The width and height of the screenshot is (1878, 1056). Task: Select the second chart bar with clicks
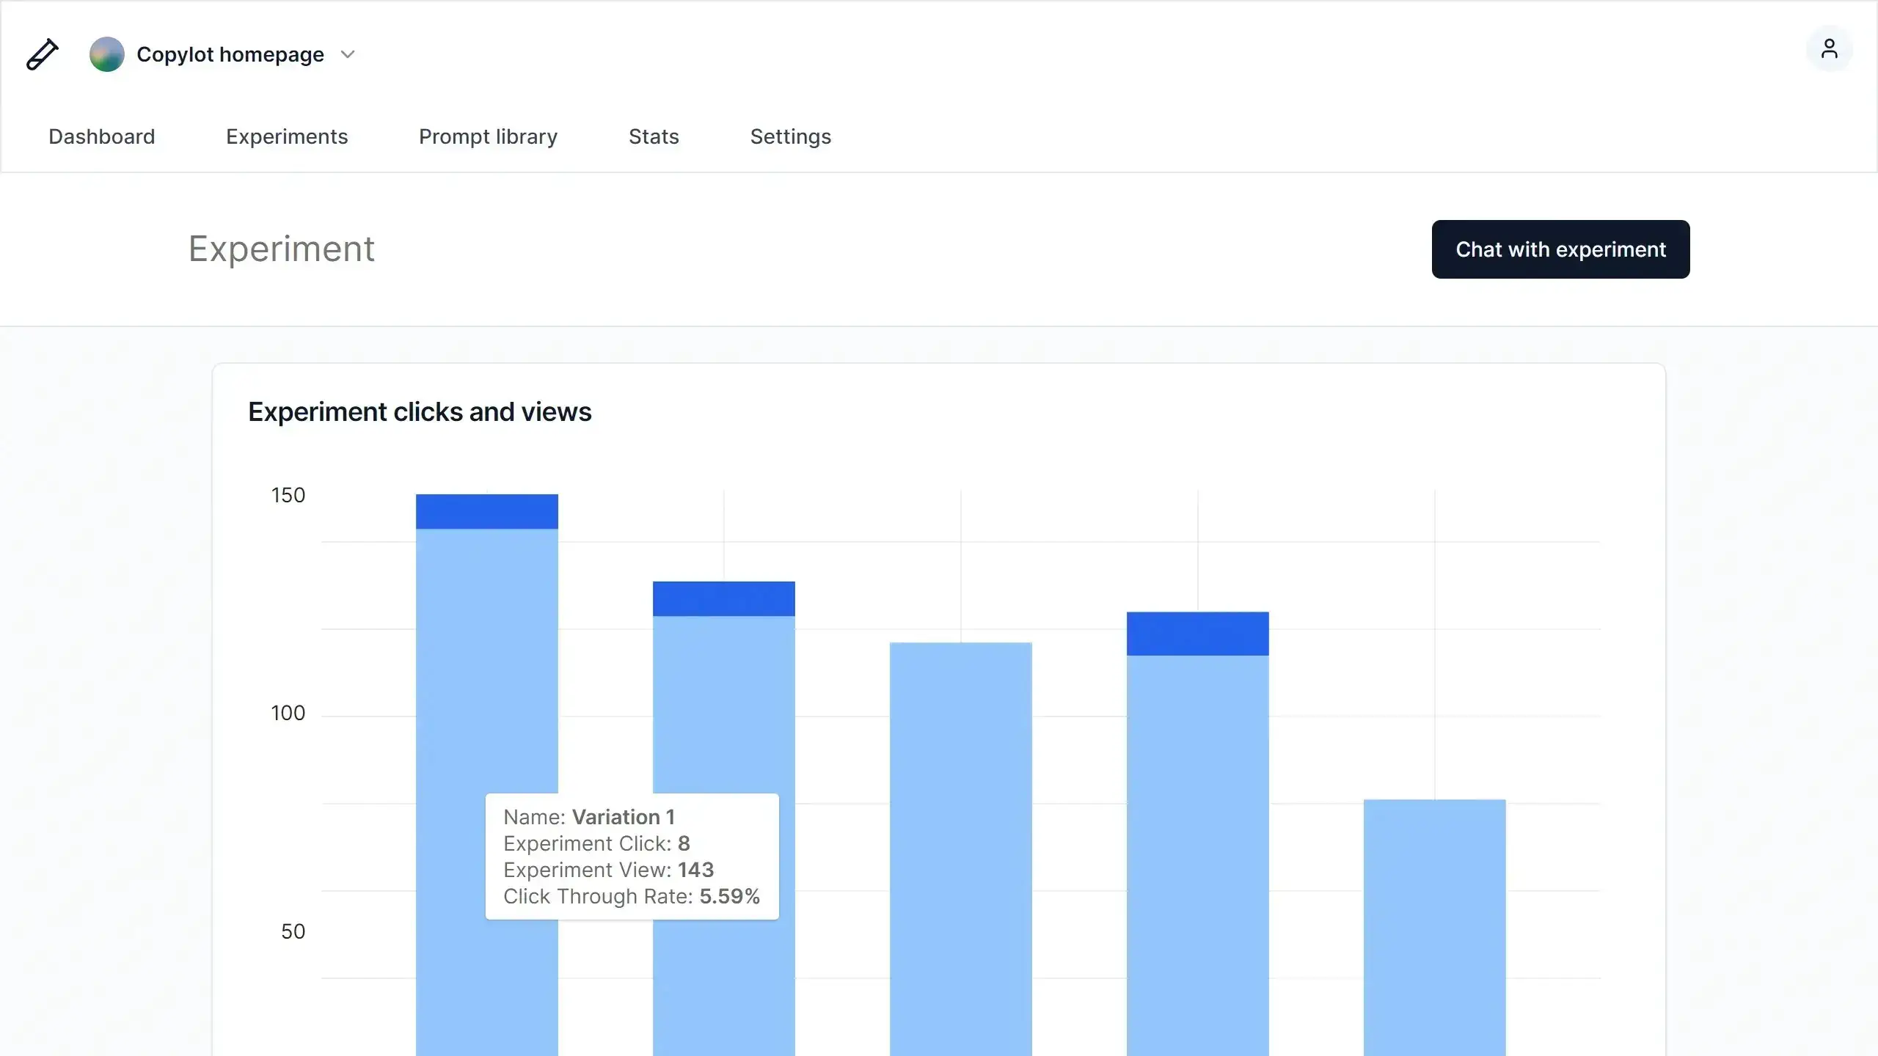[x=723, y=733]
